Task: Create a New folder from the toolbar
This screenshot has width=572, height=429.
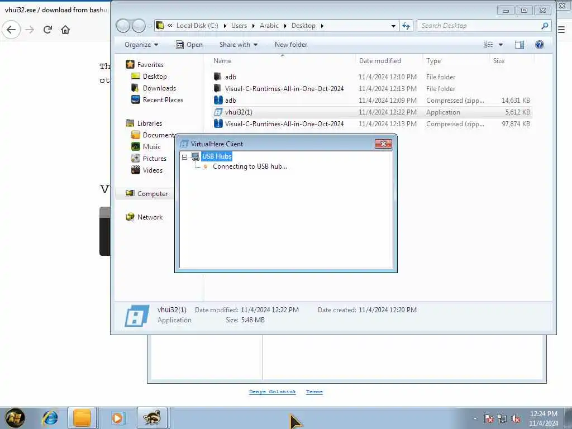Action: [290, 45]
